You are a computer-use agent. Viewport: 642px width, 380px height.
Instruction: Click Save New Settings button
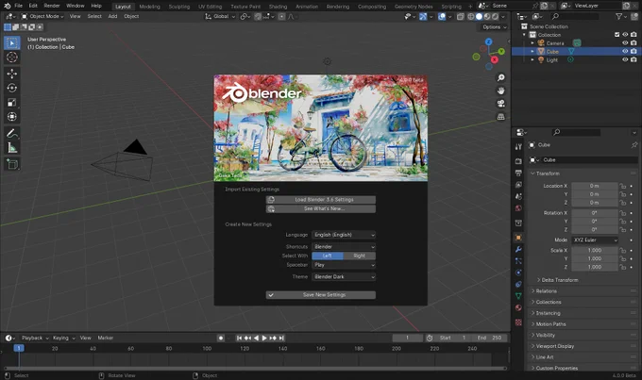coord(321,295)
